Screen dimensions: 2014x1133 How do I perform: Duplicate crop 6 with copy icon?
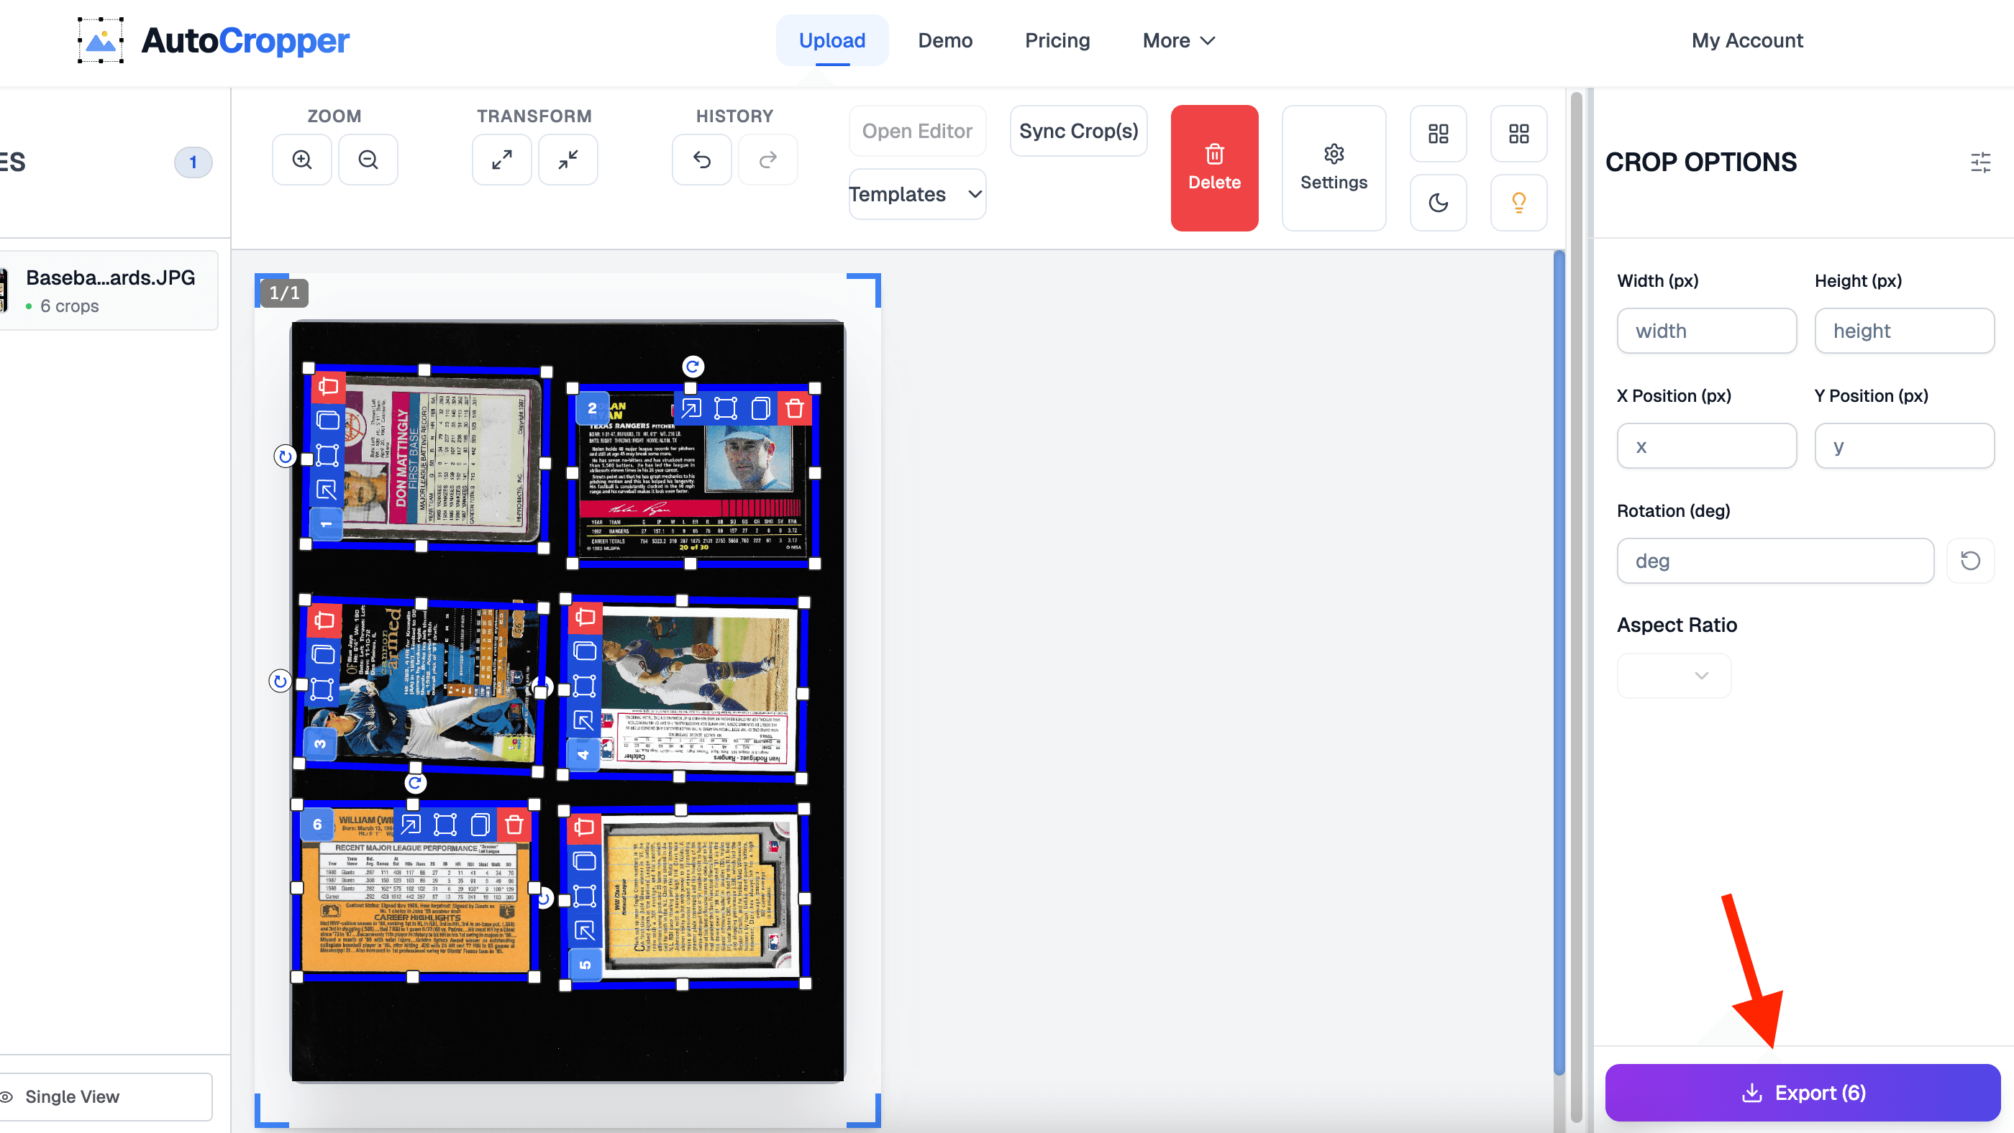pyautogui.click(x=479, y=825)
